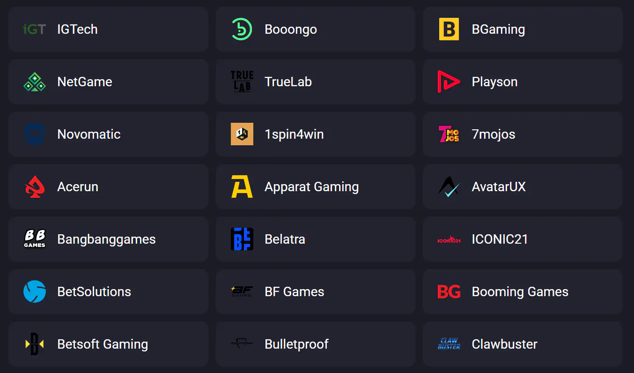Click the blue BetSolutions ball icon
This screenshot has width=634, height=373.
pos(35,291)
